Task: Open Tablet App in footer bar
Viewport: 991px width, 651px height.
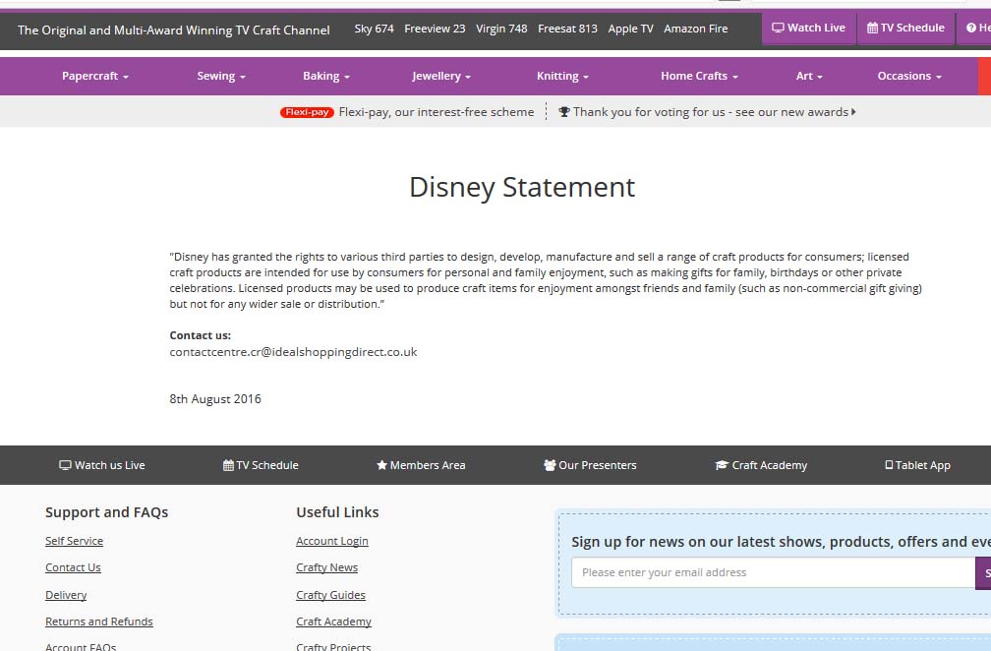Action: (x=917, y=465)
